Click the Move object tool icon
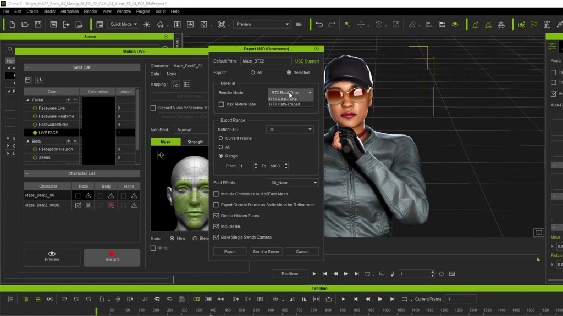The image size is (563, 316). pos(361,25)
